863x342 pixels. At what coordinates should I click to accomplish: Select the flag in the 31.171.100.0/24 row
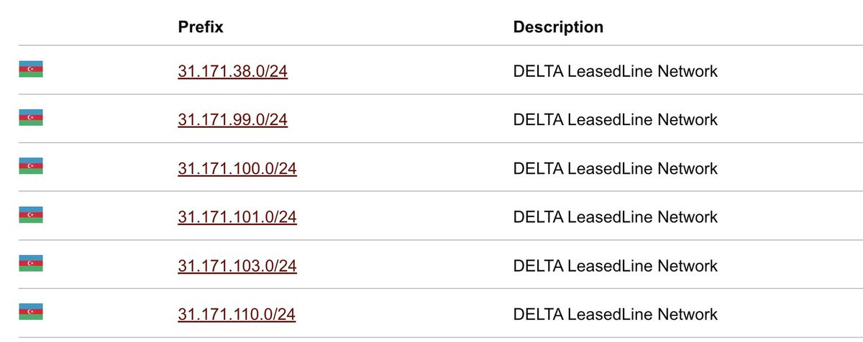pos(31,166)
